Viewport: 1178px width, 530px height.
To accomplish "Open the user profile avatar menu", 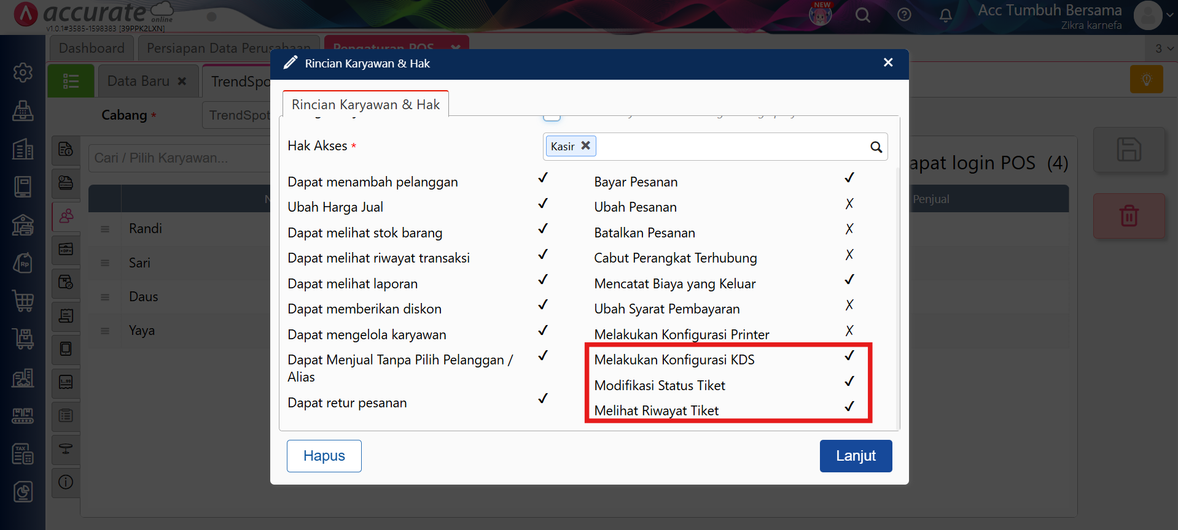I will 1149,15.
